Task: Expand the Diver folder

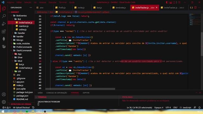Action: pos(21,58)
